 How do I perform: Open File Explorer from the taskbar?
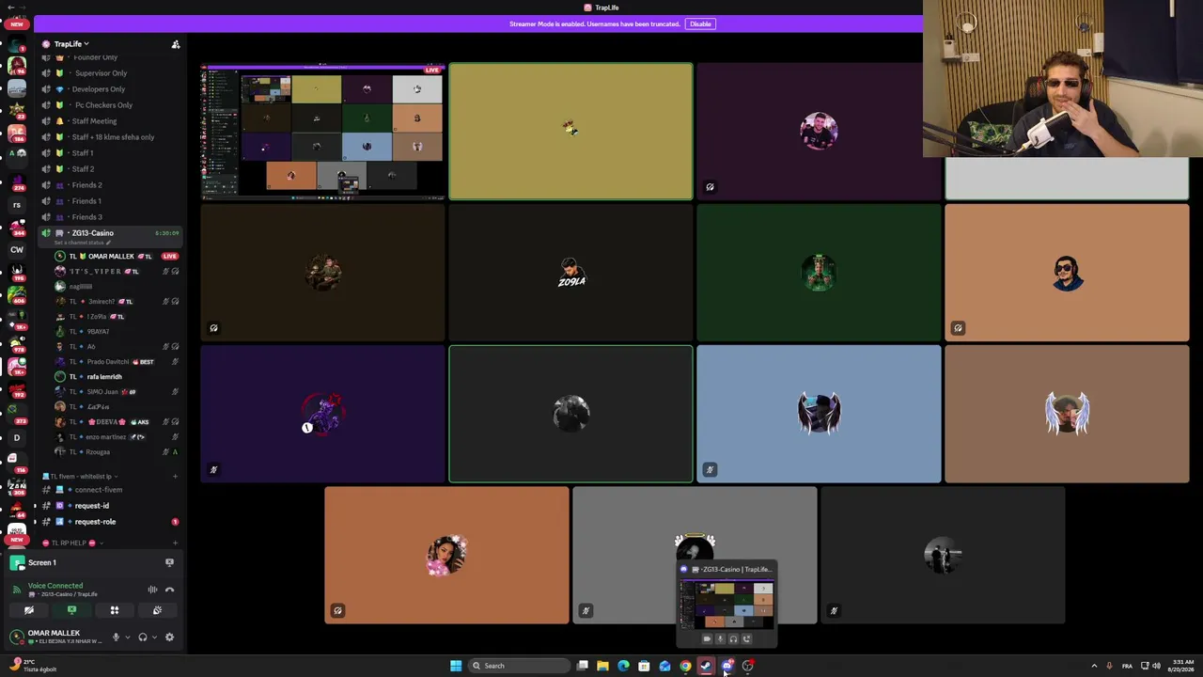point(602,666)
